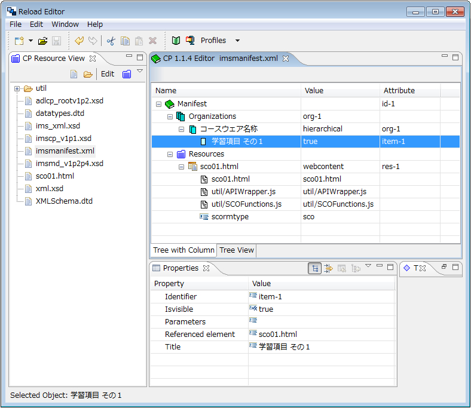Click the Copy icon in main toolbar
Image resolution: width=471 pixels, height=408 pixels.
[125, 41]
